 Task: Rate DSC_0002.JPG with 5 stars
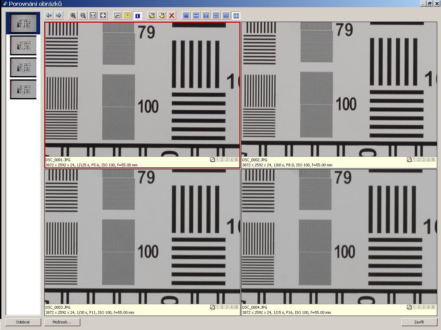tap(433, 159)
